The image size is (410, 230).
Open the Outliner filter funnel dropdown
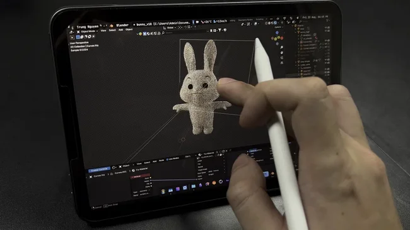tap(328, 20)
